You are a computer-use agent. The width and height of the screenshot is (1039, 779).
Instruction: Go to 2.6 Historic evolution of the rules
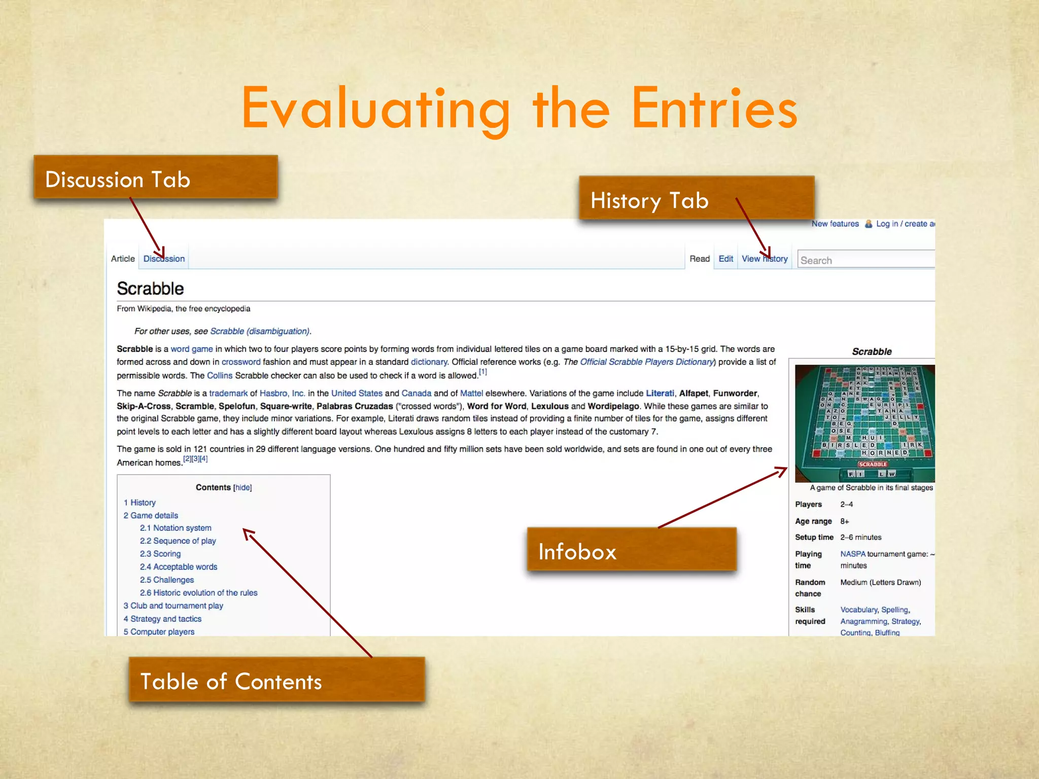(x=199, y=593)
